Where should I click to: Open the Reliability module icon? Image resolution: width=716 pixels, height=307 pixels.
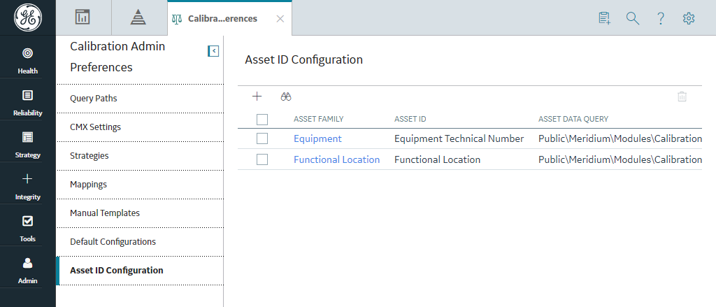point(27,95)
